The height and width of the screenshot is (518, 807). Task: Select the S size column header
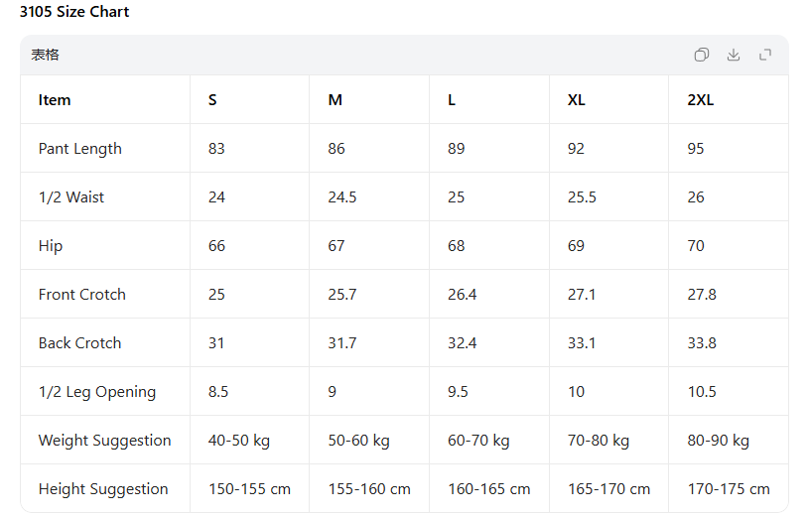coord(213,100)
